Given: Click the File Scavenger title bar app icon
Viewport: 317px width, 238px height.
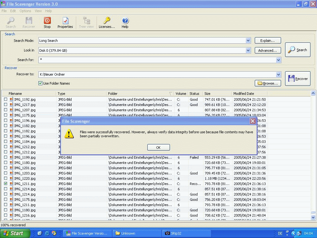Looking at the screenshot, I should tap(3, 4).
